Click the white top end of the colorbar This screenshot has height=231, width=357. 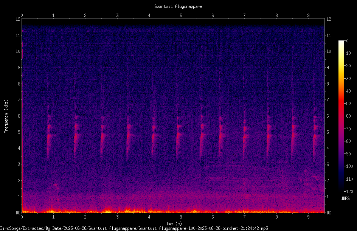point(341,42)
